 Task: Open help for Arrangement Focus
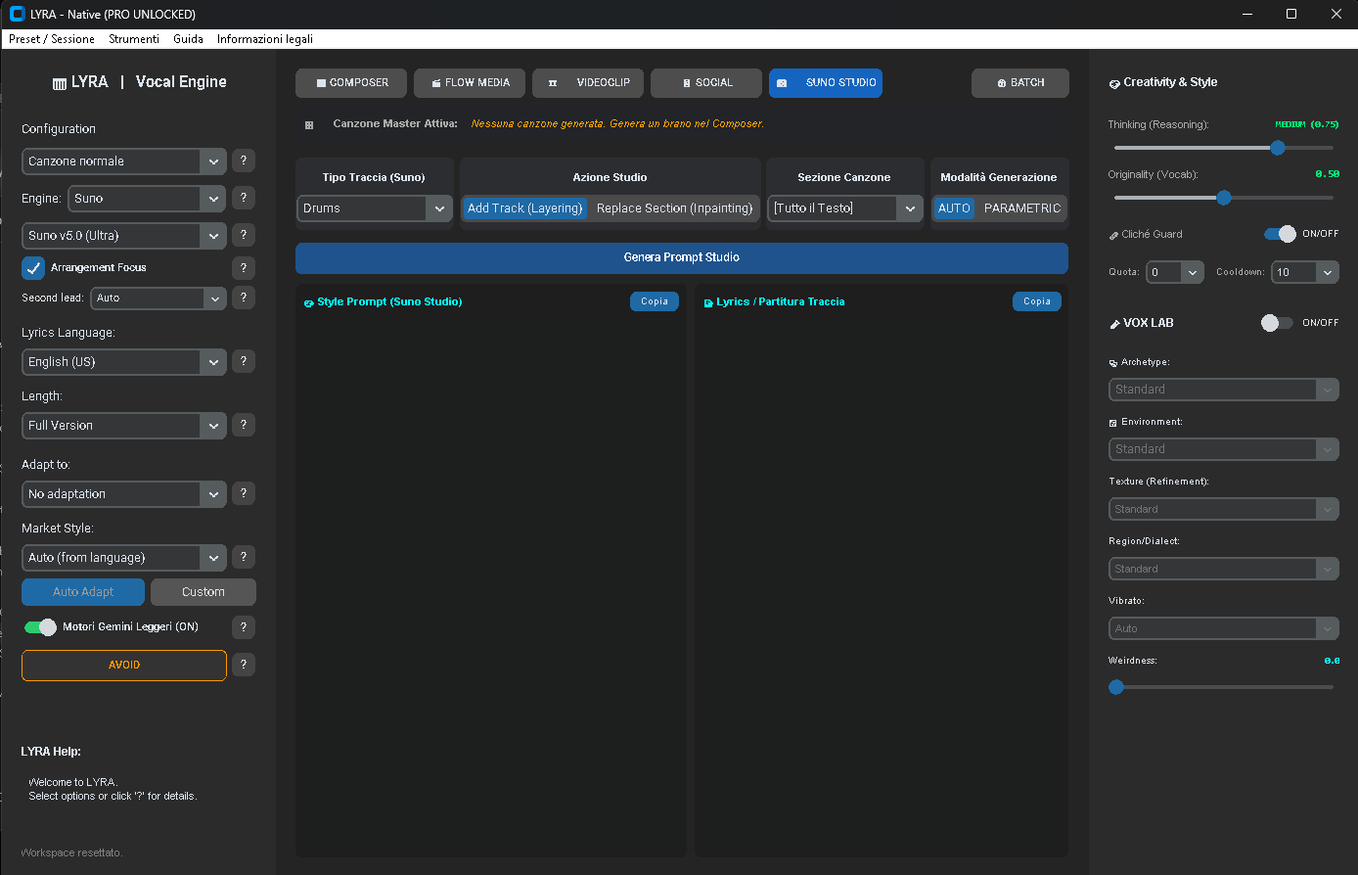(244, 267)
